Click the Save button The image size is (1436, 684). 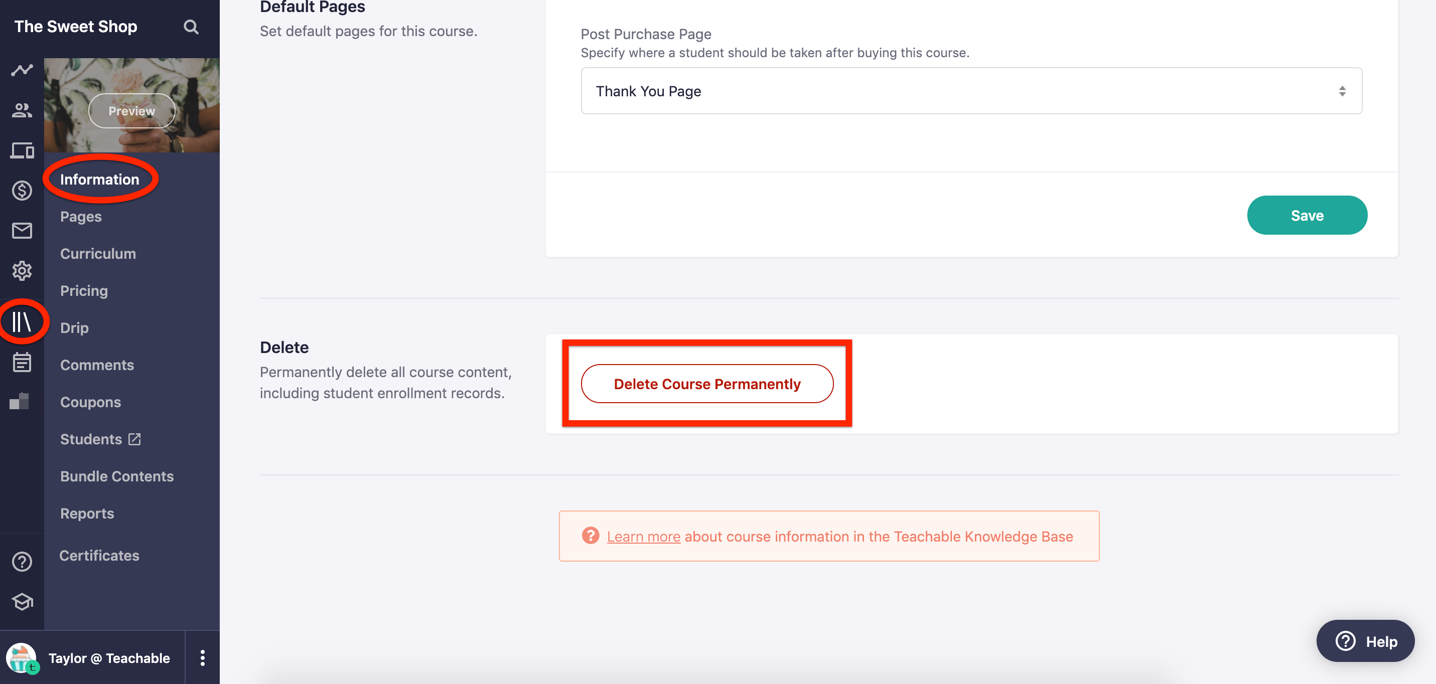[x=1307, y=215]
